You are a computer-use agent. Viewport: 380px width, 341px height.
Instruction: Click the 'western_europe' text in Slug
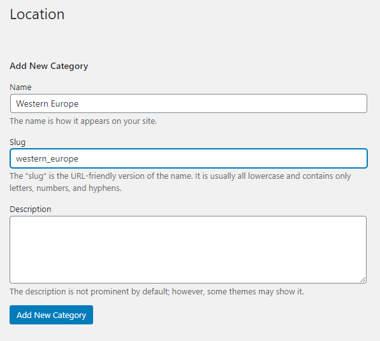(47, 159)
